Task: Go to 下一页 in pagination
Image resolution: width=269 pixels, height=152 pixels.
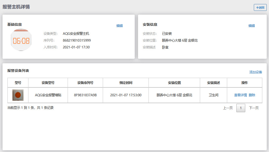Action: (x=254, y=108)
